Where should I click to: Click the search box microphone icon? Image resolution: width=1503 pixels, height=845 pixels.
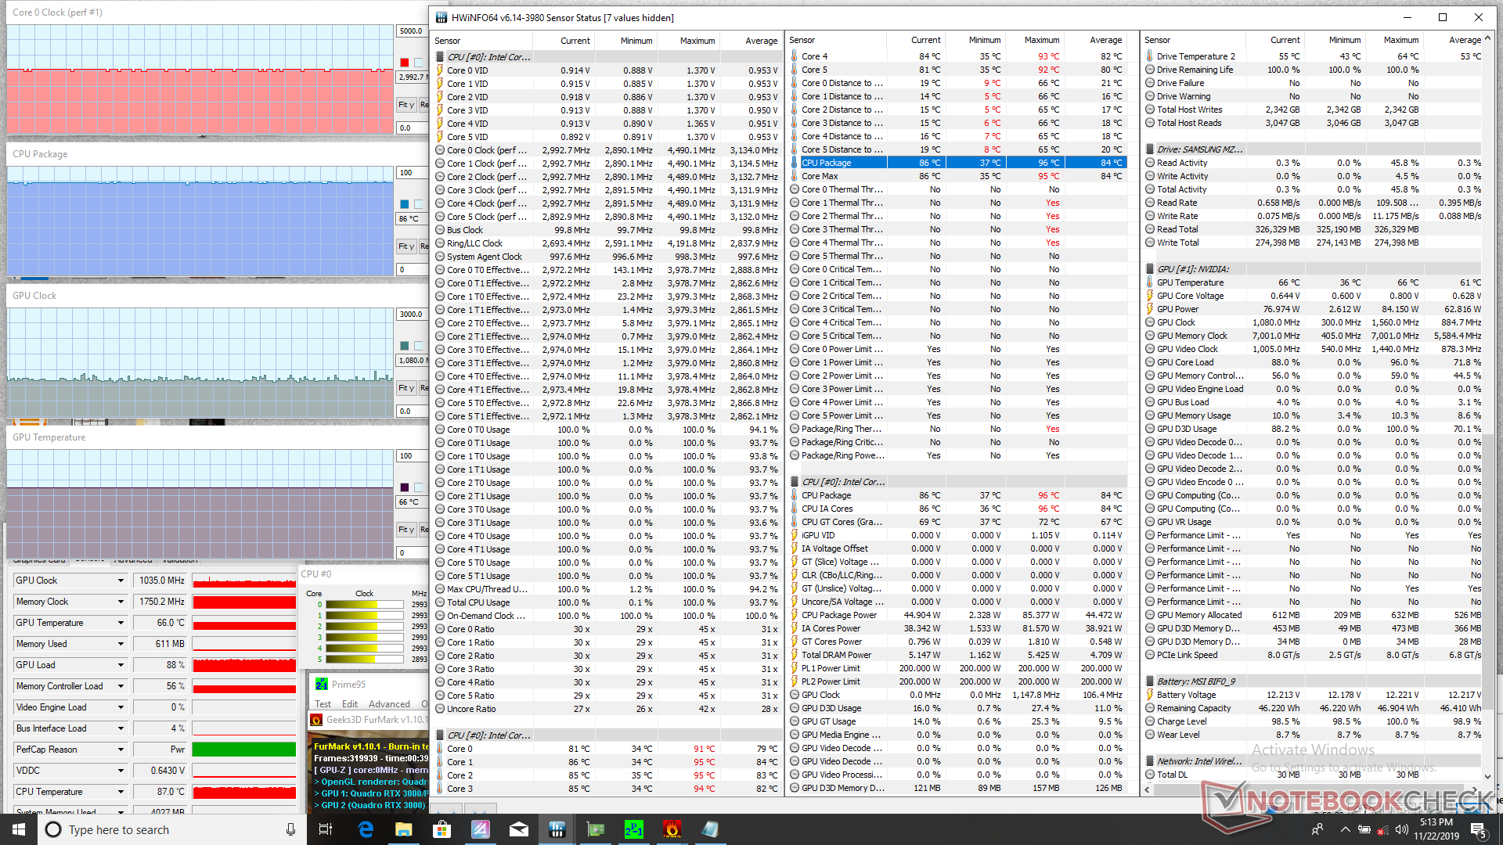pos(290,829)
